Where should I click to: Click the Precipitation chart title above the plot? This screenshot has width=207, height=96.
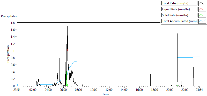point(10,16)
